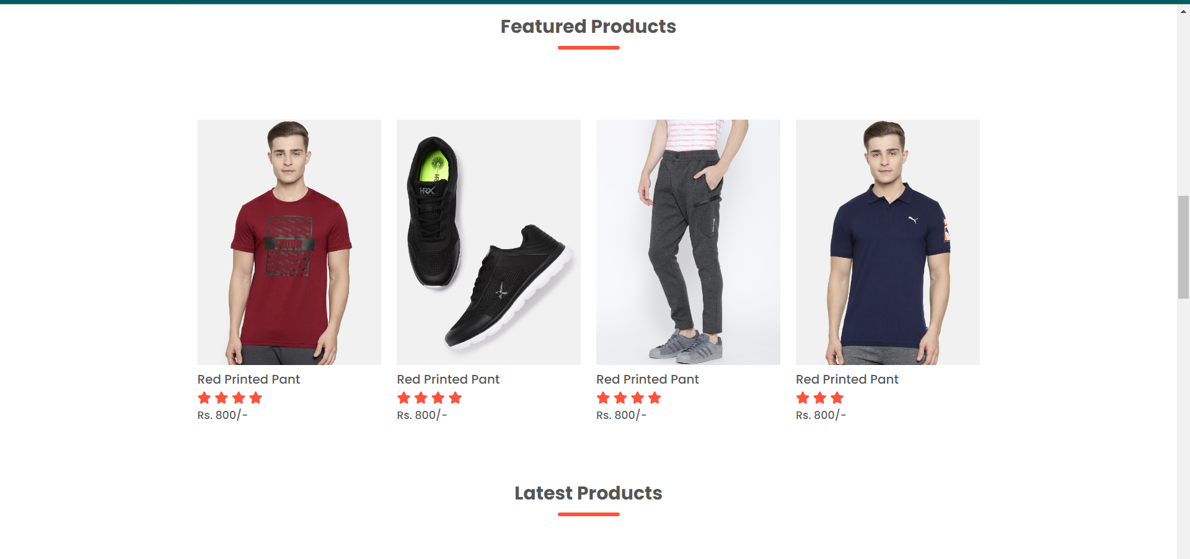View the black sneakers product photo

488,242
